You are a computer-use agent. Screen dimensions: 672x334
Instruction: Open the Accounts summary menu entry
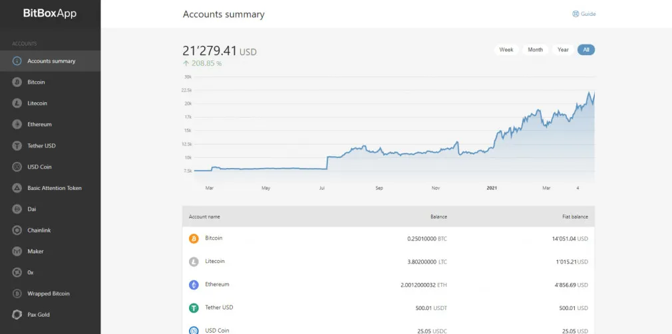tap(50, 61)
